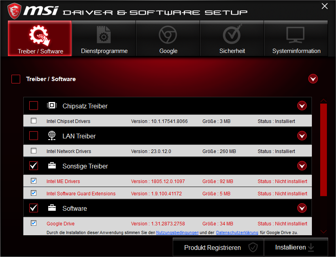Click 'Version : 1.31.2873.2758' text

point(158,223)
